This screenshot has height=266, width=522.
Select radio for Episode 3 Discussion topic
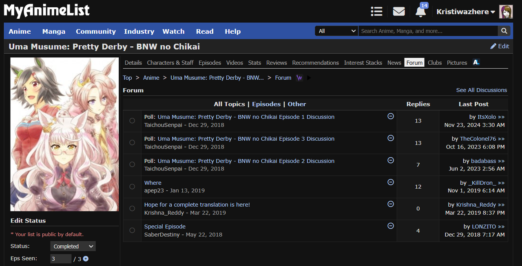(132, 143)
